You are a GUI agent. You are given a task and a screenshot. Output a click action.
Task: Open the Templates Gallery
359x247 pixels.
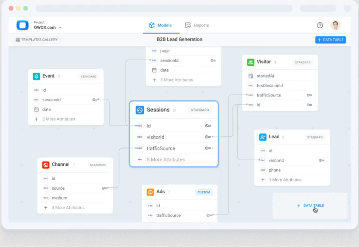pyautogui.click(x=37, y=40)
